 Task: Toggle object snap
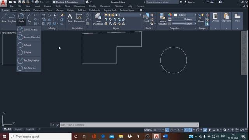click(190, 130)
